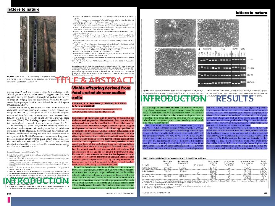Click the red-highlighted abstract paragraph
This screenshot has width=275, height=206.
point(103,141)
